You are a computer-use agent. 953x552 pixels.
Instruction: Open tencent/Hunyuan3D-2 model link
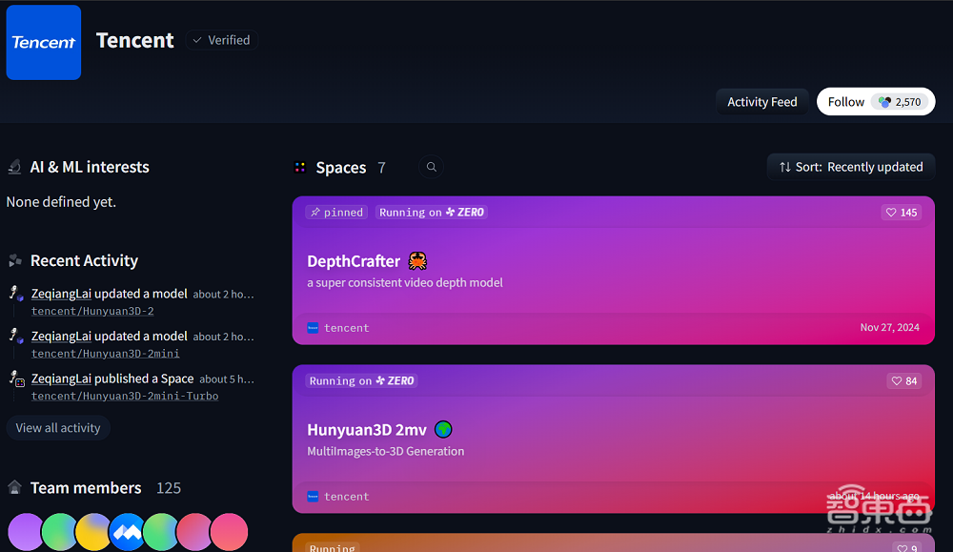tap(92, 312)
